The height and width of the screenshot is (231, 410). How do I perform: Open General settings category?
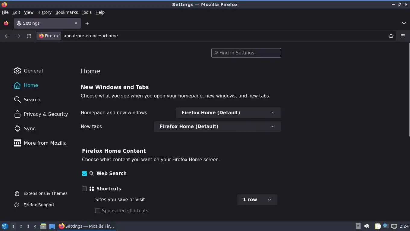tap(28, 71)
